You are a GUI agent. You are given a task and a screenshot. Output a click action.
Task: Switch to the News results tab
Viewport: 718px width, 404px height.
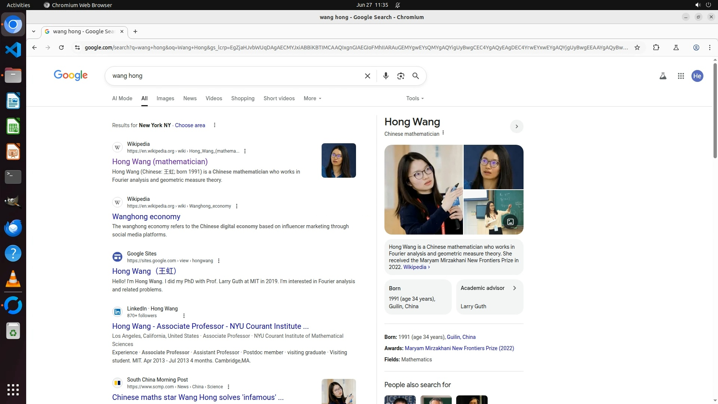[x=190, y=98]
